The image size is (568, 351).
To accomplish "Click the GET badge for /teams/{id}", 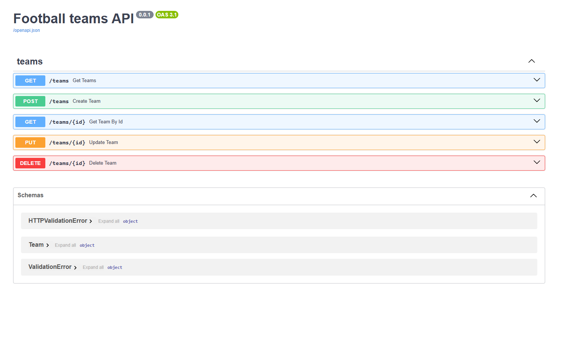I will click(x=30, y=122).
